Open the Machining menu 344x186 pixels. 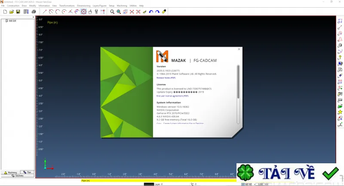tap(122, 6)
